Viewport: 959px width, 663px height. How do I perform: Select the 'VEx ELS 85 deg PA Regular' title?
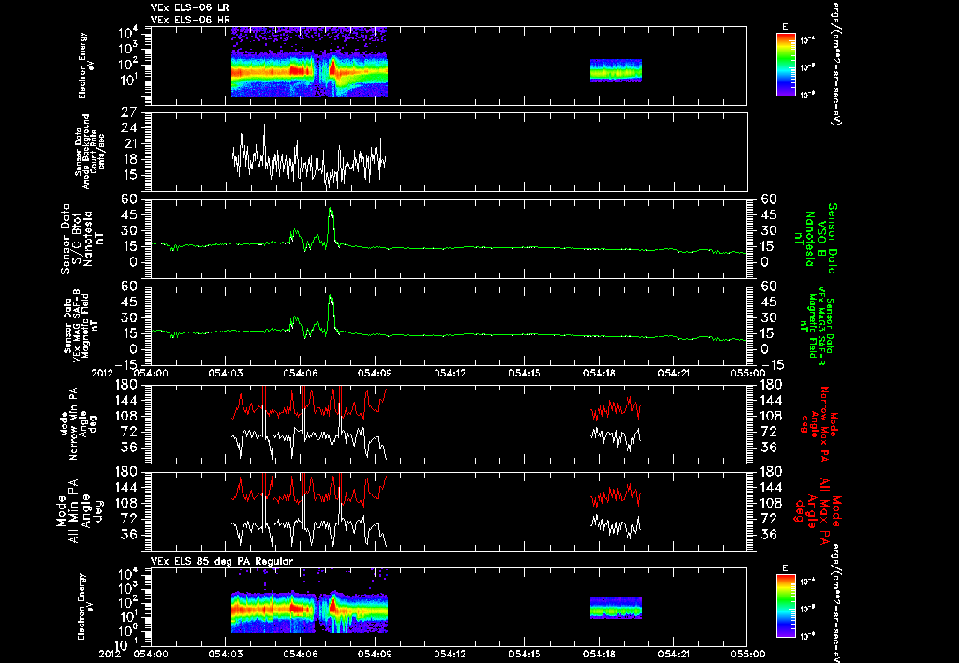(222, 561)
